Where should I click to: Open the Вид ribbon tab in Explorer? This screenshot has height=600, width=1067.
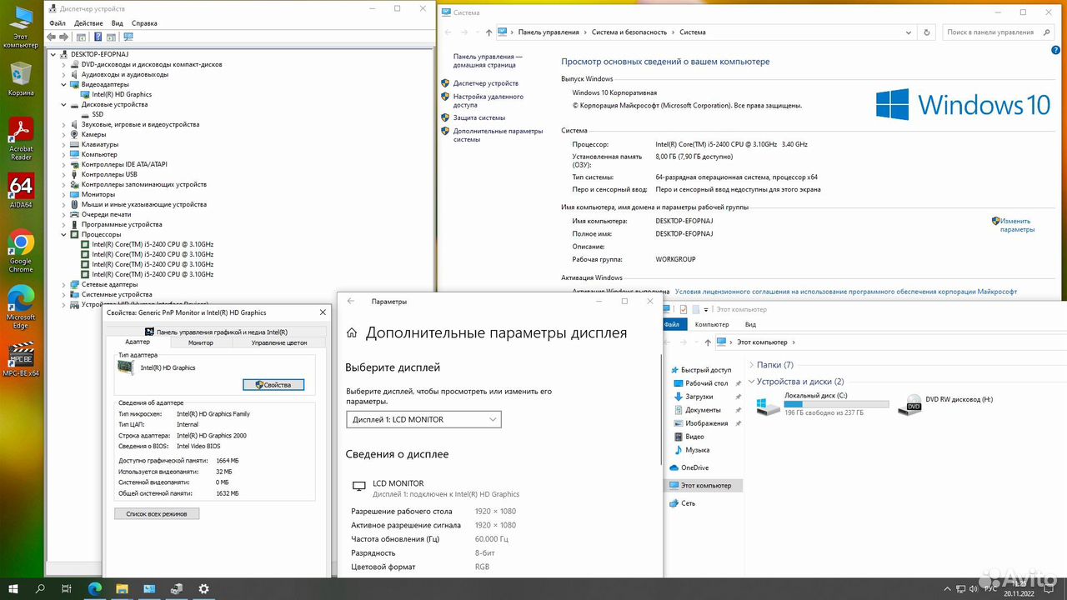tap(750, 324)
